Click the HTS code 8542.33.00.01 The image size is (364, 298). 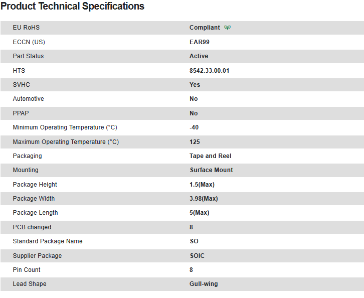tap(210, 71)
